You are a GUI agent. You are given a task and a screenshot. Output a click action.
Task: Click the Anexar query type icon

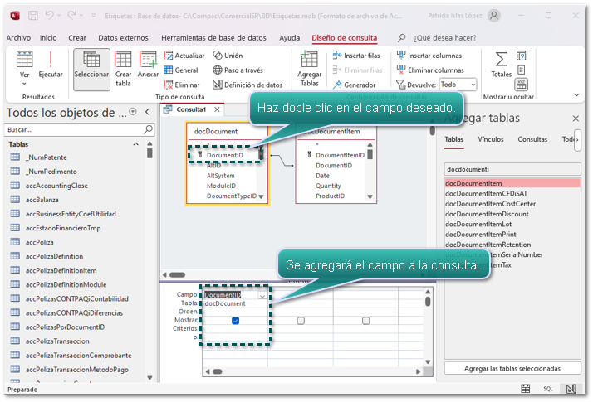tap(148, 65)
